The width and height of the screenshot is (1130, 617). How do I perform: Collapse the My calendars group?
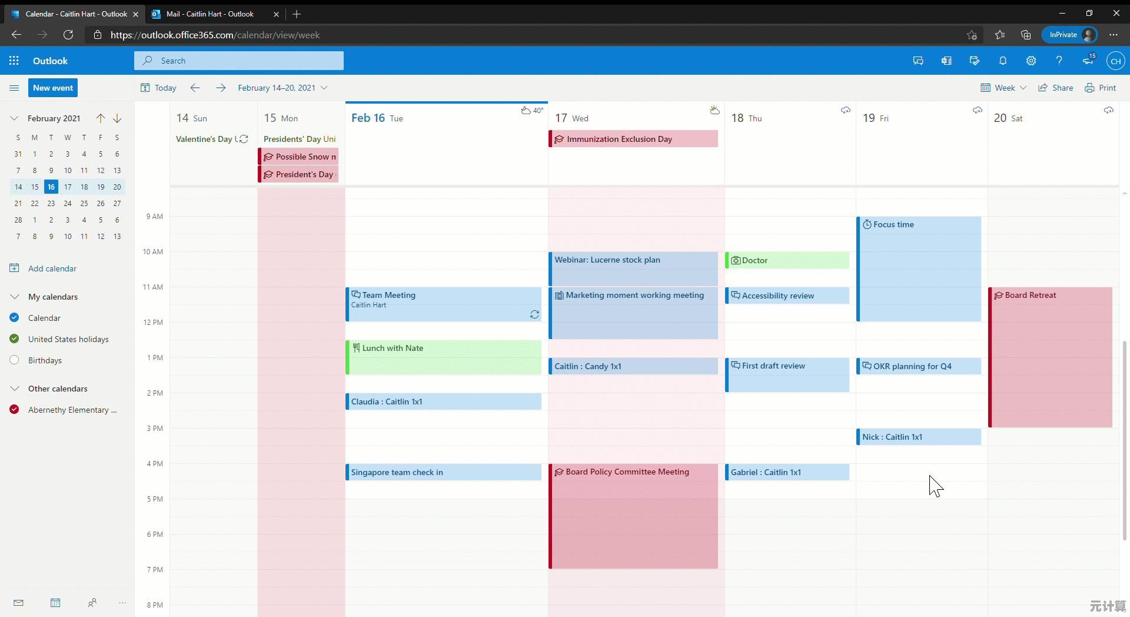(15, 297)
